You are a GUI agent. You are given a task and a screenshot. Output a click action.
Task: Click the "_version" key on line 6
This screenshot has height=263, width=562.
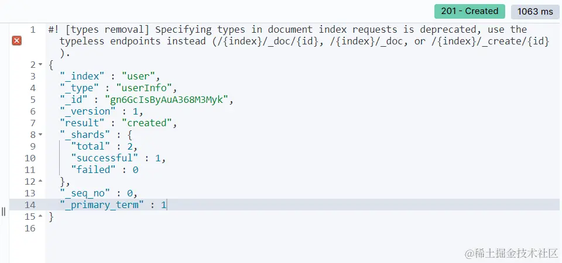88,111
